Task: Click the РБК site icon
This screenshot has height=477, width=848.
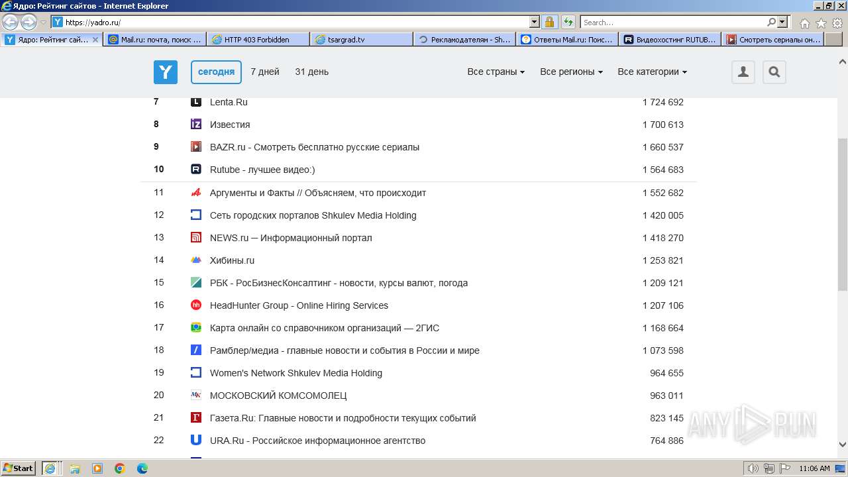Action: tap(196, 283)
